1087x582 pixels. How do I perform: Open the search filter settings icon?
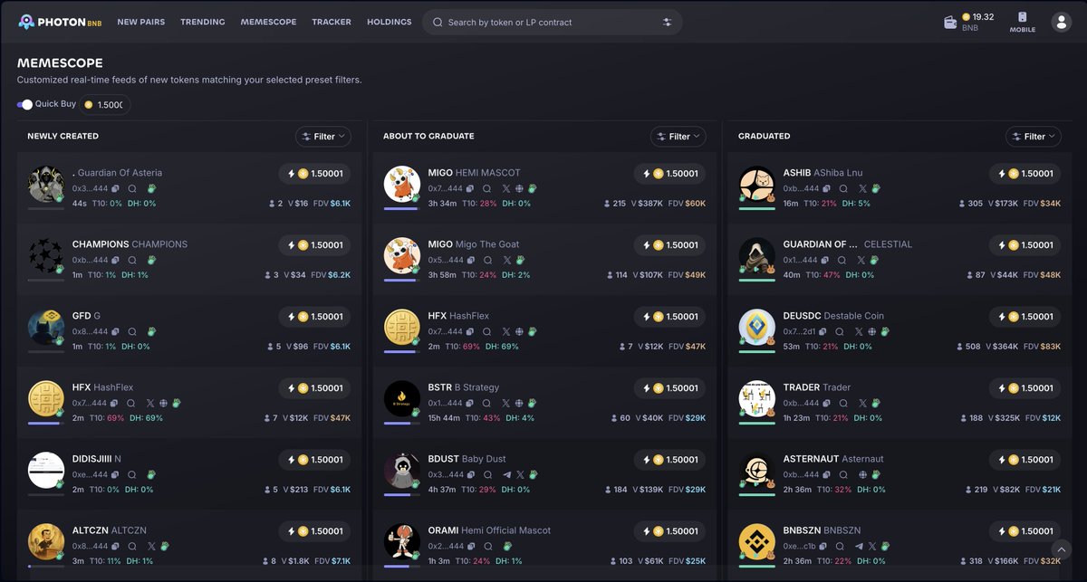[668, 23]
